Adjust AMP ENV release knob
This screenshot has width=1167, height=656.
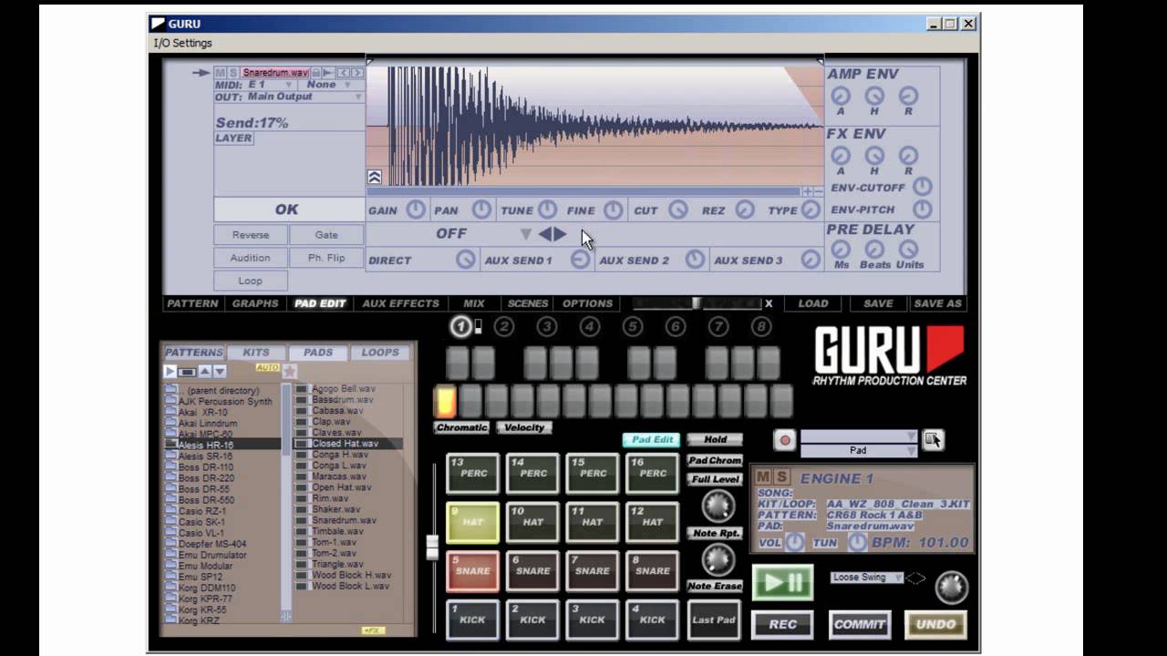pos(908,96)
